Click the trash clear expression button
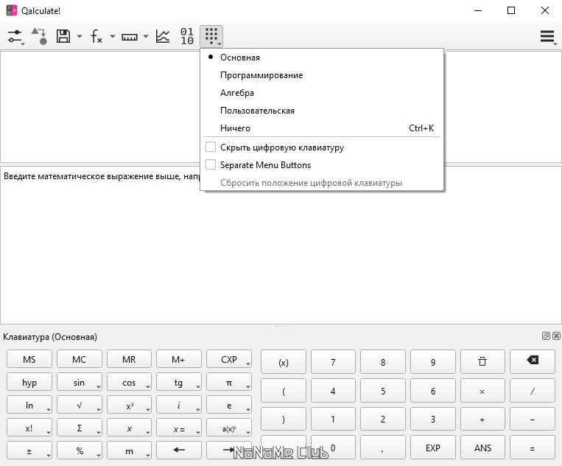Viewport: 562px width, 466px height. [482, 361]
